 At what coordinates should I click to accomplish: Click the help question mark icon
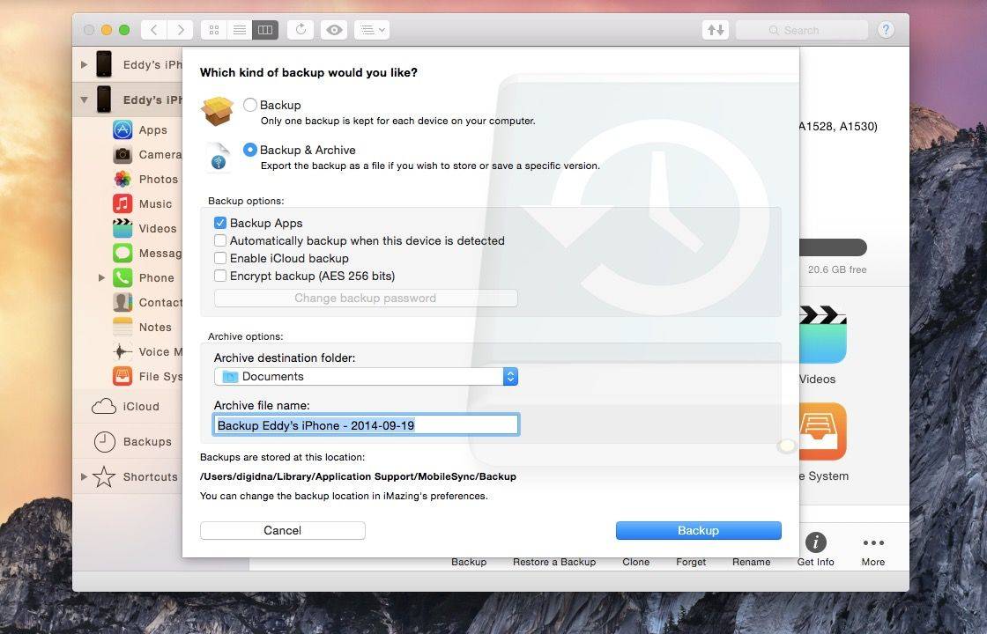point(886,30)
